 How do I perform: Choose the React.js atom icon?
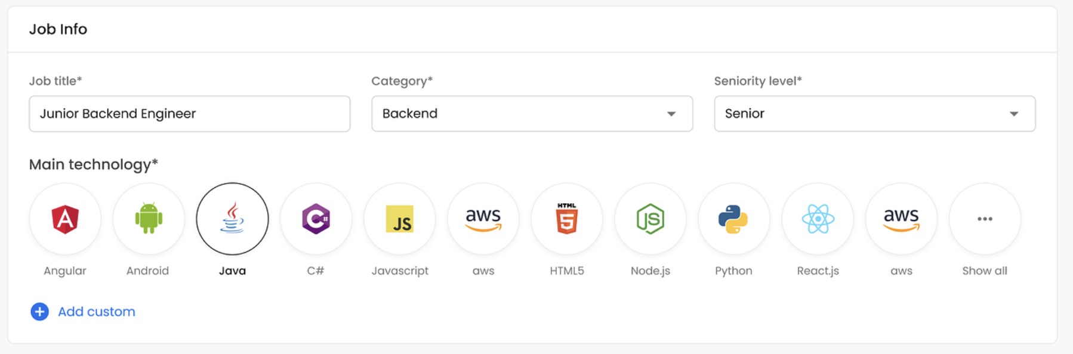(818, 219)
